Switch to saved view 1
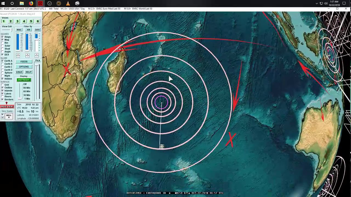Screen dimensions: 351x197 pyautogui.click(x=4, y=21)
